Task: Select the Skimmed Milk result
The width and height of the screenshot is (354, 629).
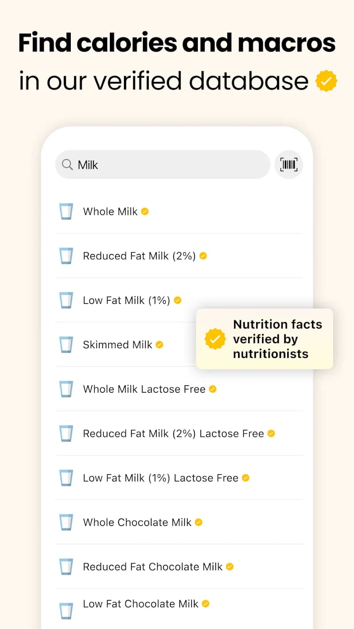Action: pyautogui.click(x=117, y=345)
